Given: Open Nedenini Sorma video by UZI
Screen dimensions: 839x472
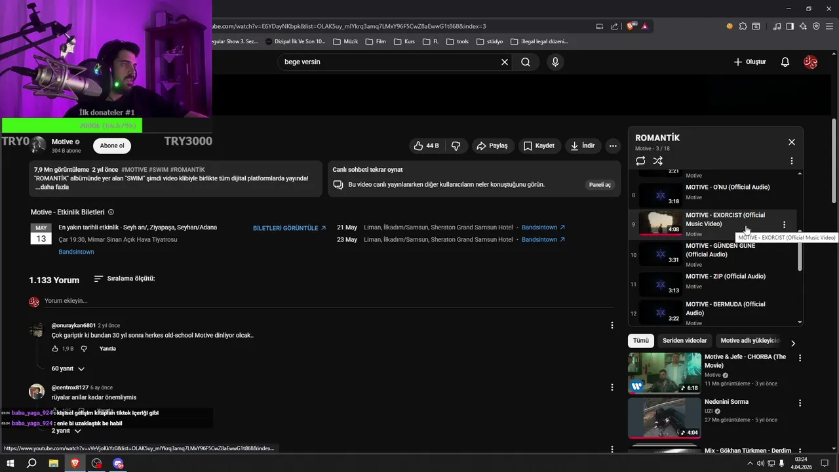Looking at the screenshot, I should (x=665, y=418).
